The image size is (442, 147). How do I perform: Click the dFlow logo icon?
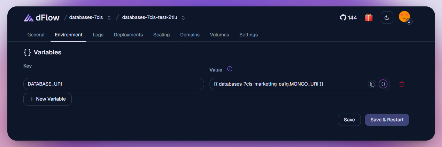(x=29, y=18)
